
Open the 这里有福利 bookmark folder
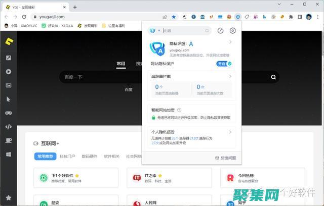[113, 26]
